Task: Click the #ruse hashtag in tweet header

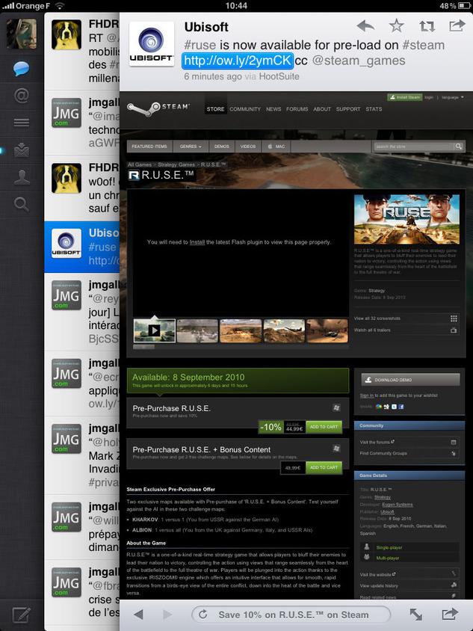Action: pyautogui.click(x=200, y=45)
